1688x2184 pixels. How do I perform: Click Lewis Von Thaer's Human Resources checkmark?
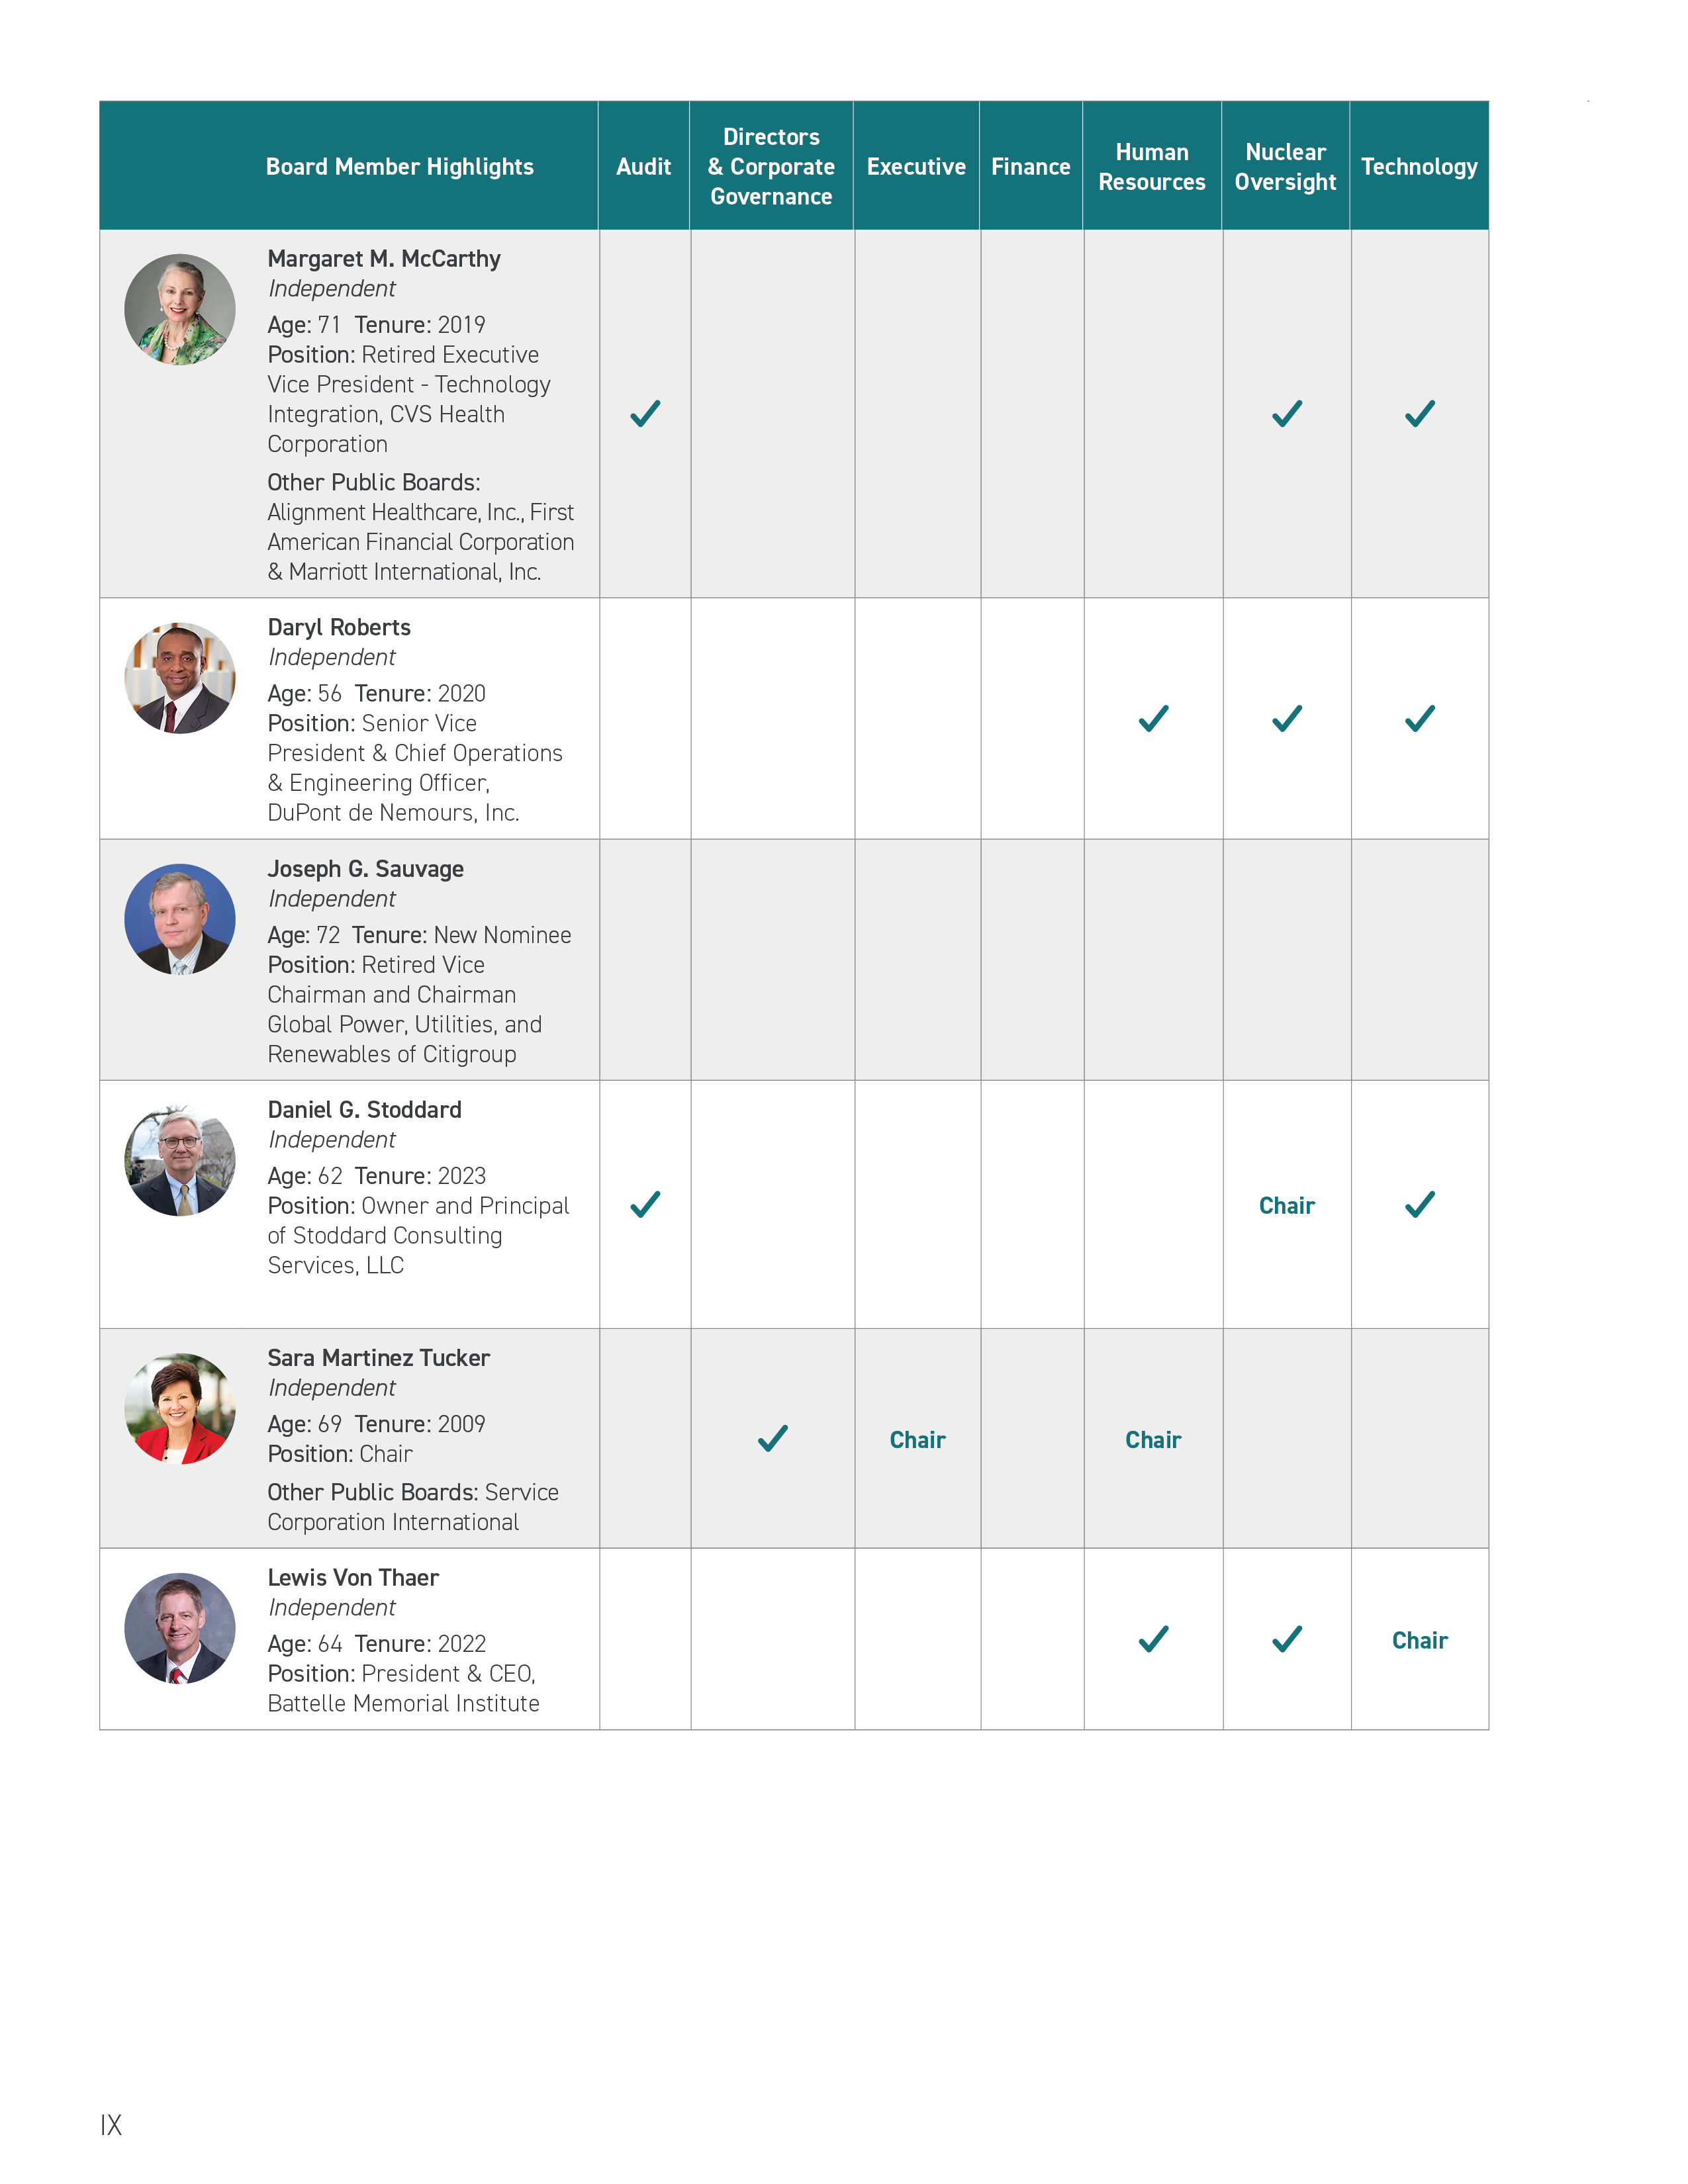[1153, 1638]
